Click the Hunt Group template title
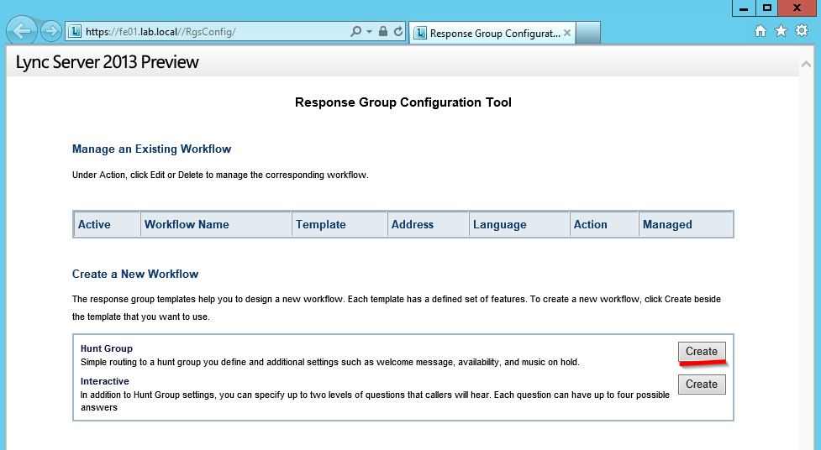The image size is (821, 450). [106, 348]
